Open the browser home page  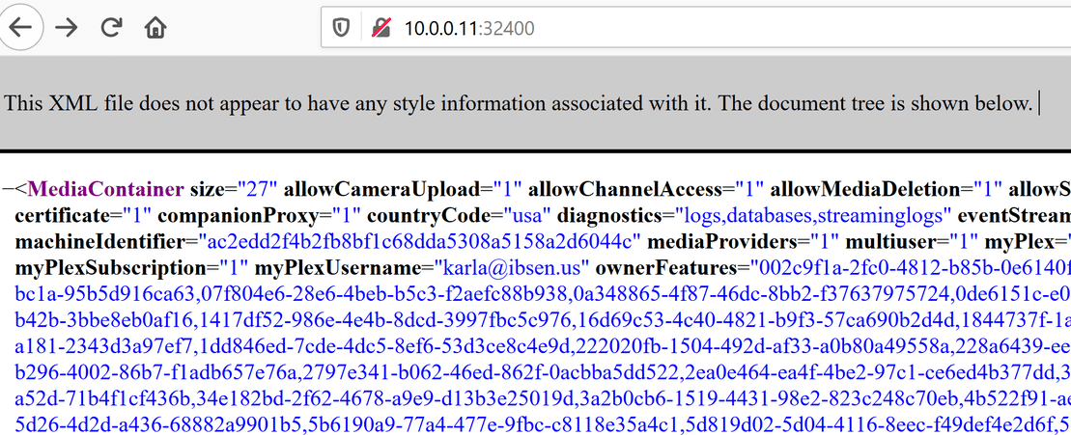click(x=155, y=27)
